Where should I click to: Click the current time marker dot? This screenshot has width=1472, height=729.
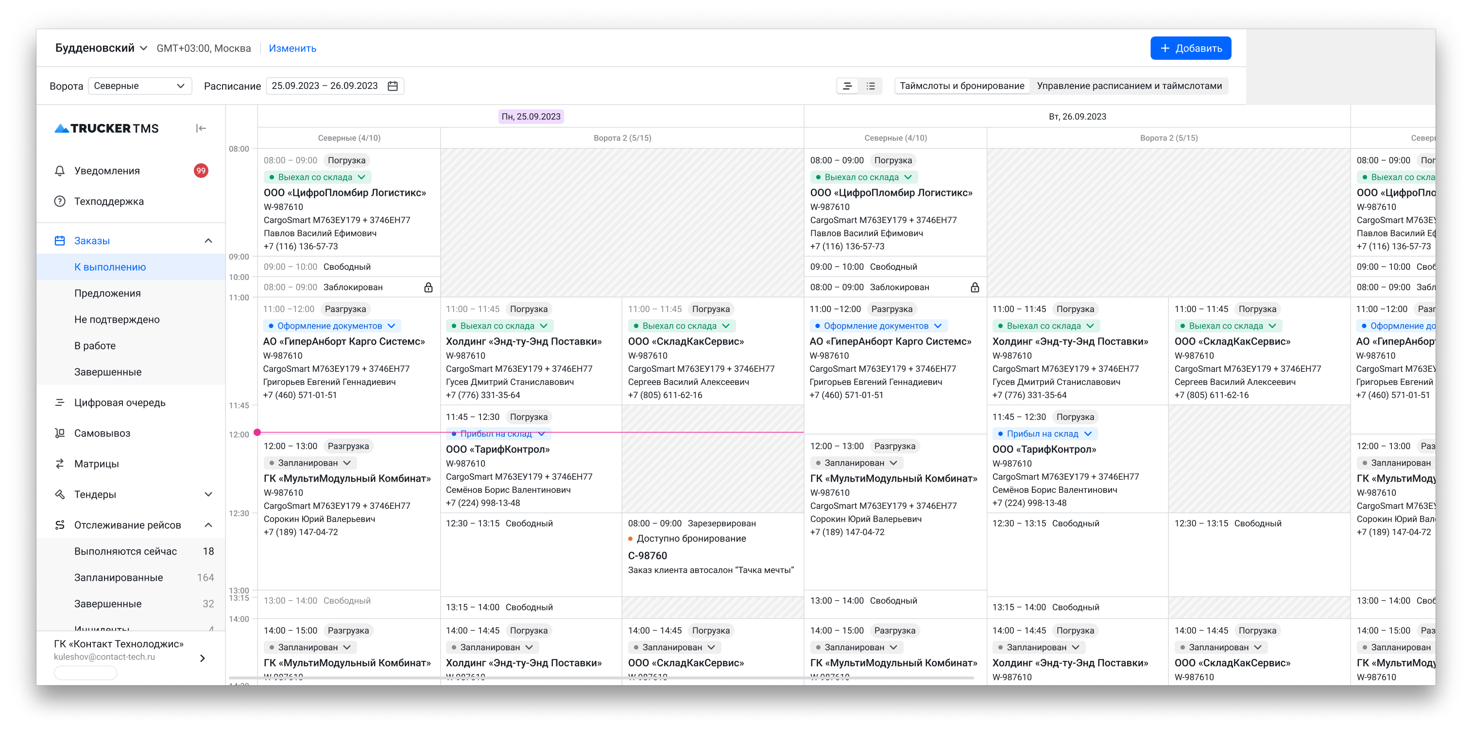tap(257, 432)
